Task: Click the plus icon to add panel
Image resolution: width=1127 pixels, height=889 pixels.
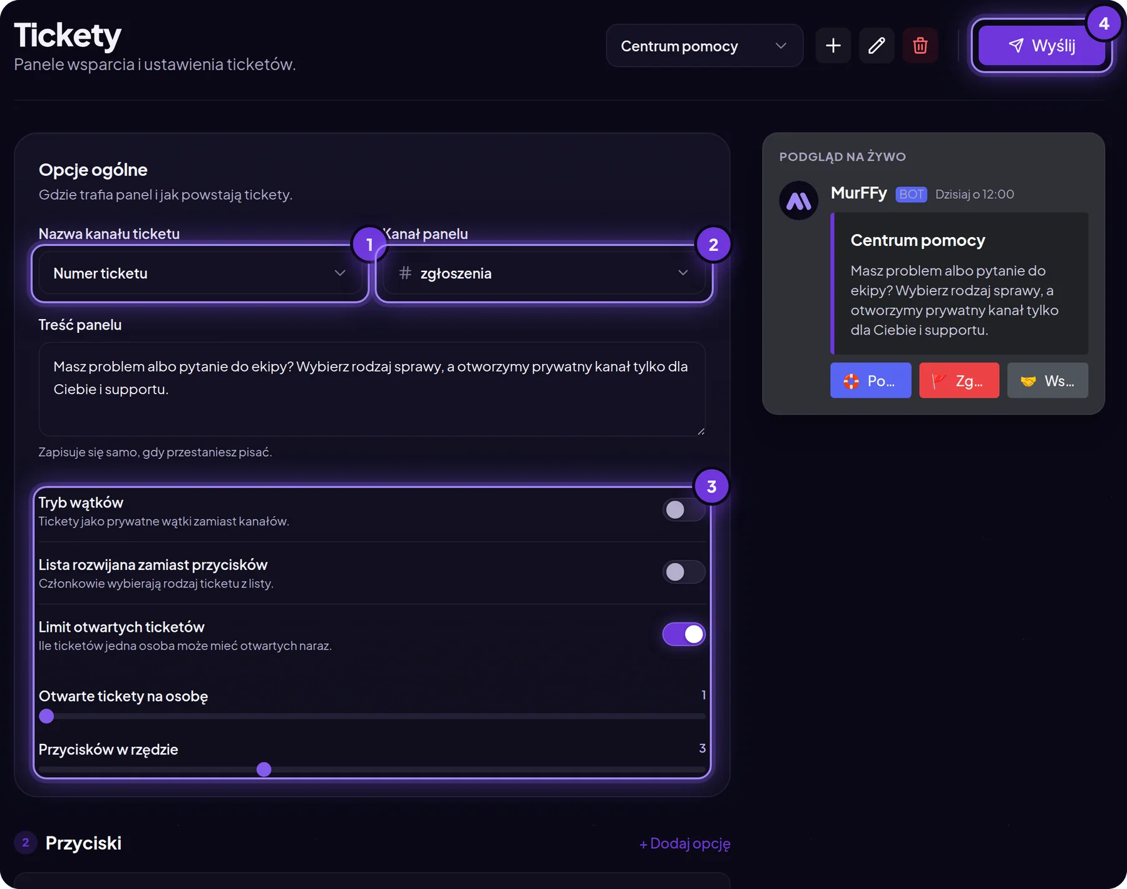Action: pyautogui.click(x=833, y=46)
